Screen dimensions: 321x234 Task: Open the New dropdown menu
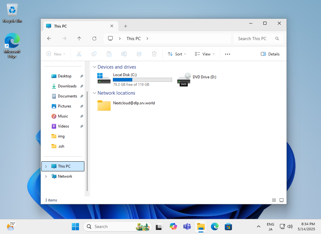click(56, 54)
